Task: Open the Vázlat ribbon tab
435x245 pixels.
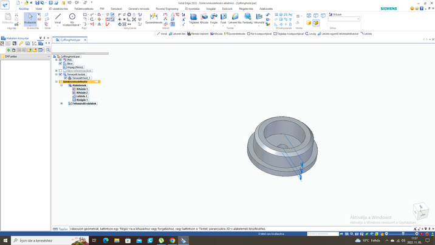Action: [38, 9]
